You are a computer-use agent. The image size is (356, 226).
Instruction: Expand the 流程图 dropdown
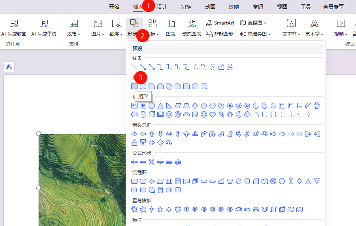(x=253, y=23)
